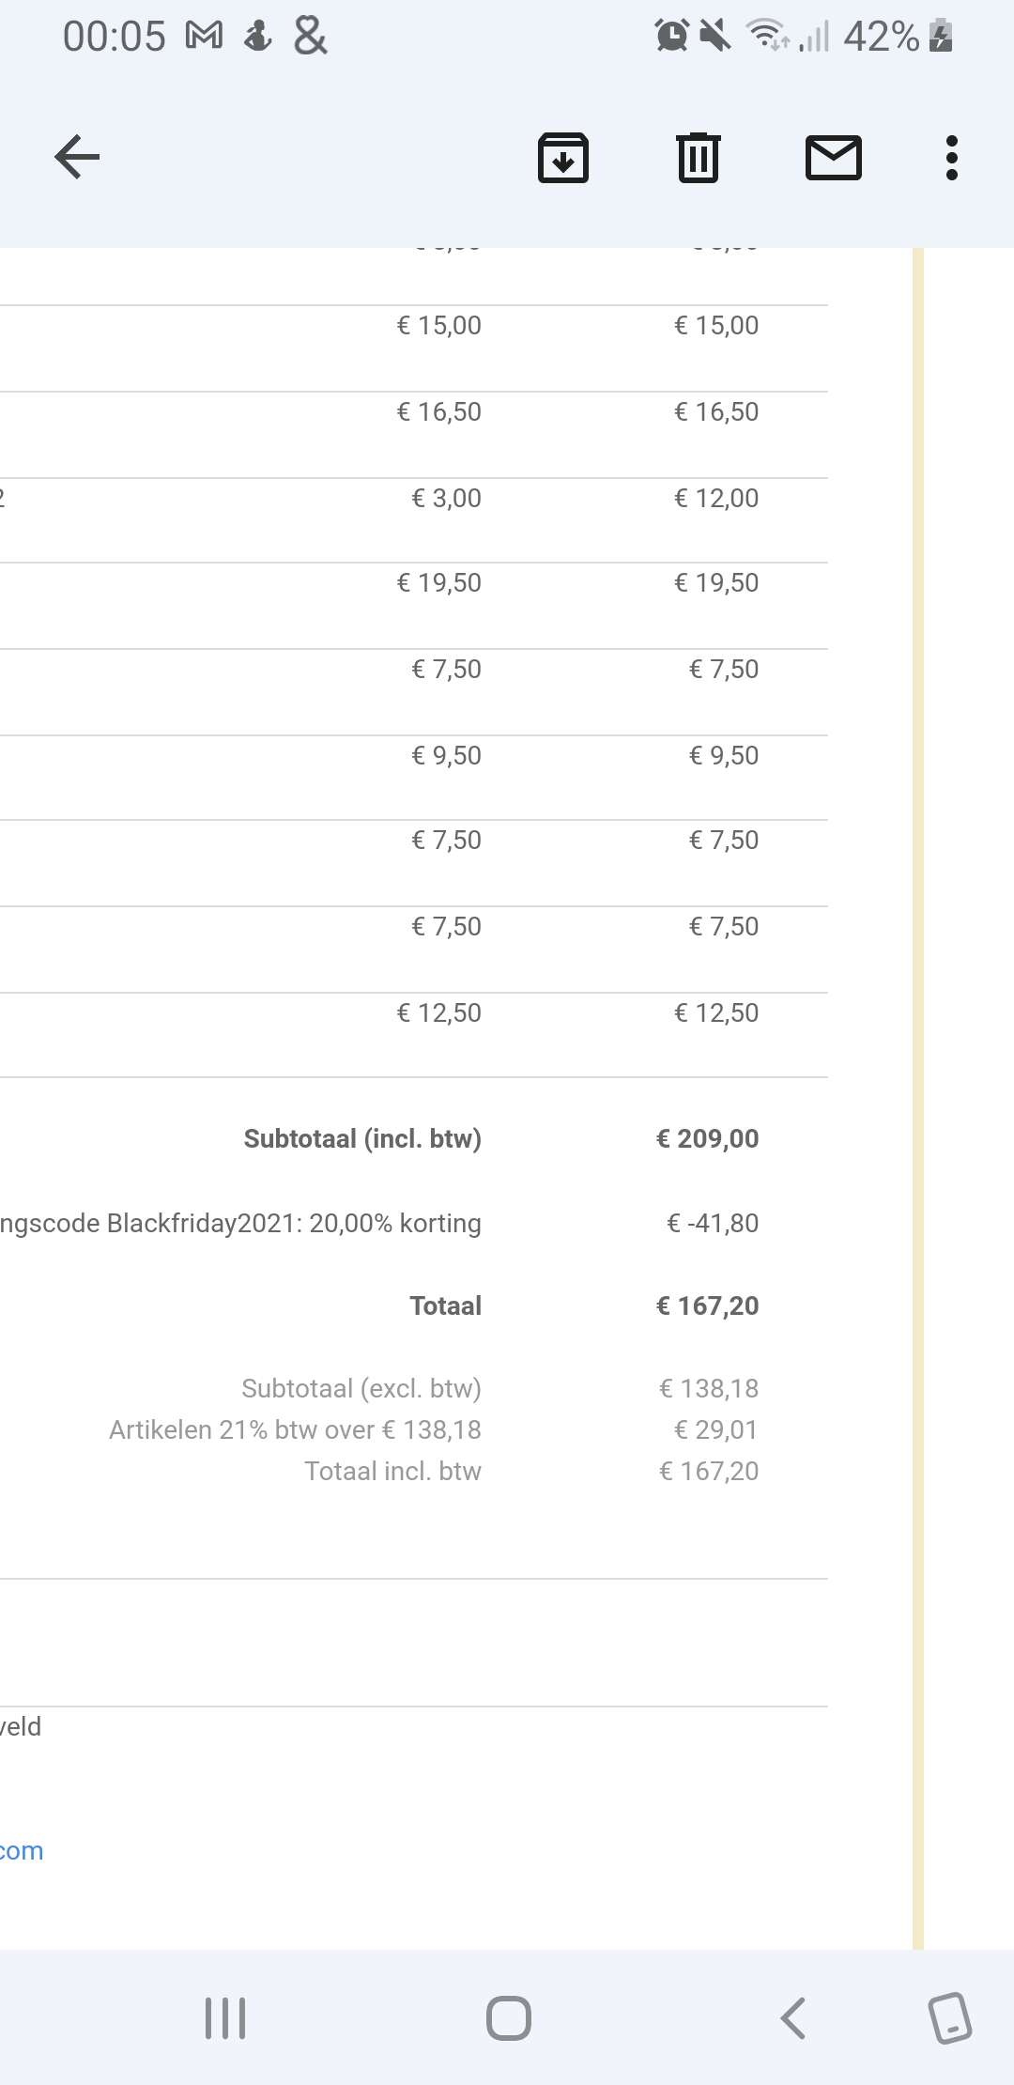Archive this email with the archive icon
This screenshot has width=1014, height=2085.
(563, 157)
